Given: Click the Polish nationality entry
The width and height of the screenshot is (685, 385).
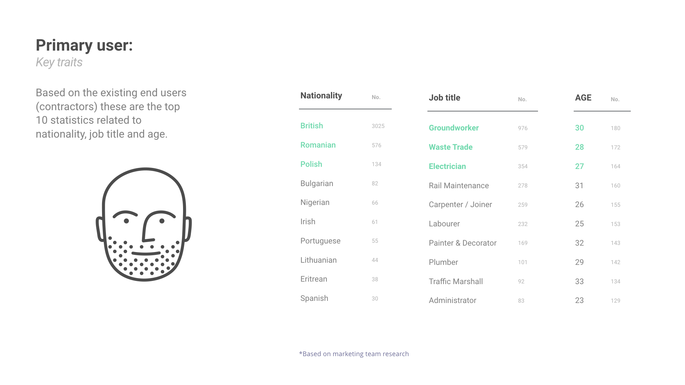Looking at the screenshot, I should 311,164.
